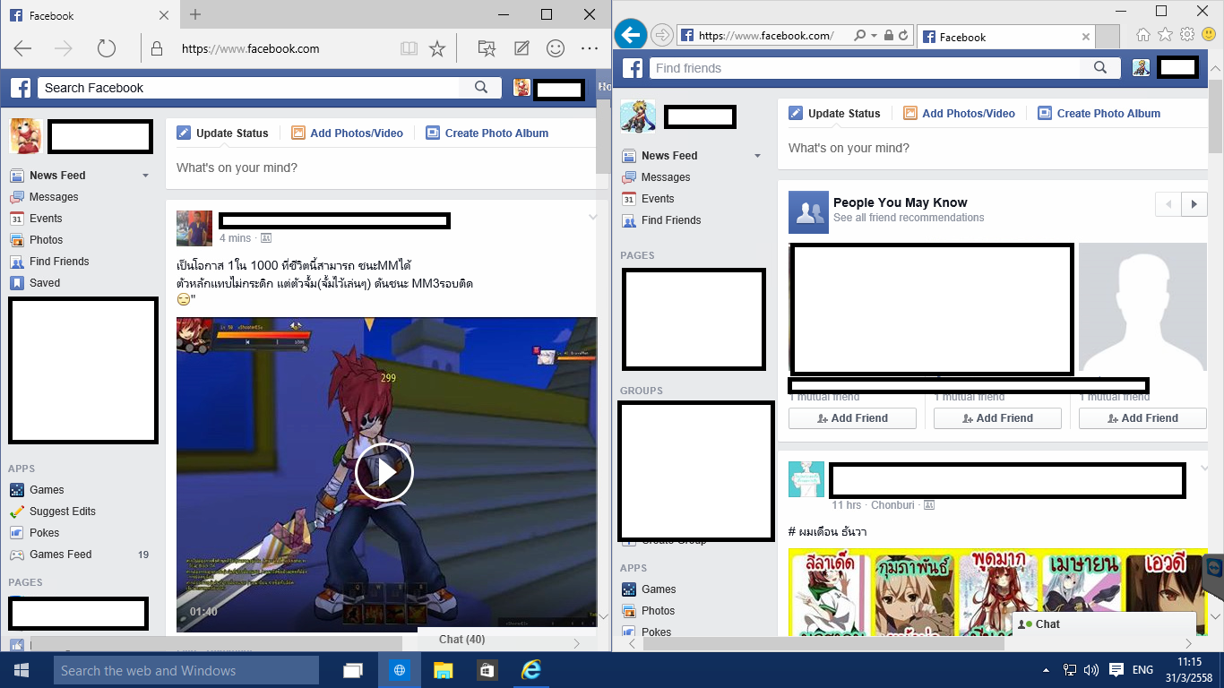Open Saved in Edge Facebook sidebar
The width and height of the screenshot is (1224, 688).
(45, 283)
